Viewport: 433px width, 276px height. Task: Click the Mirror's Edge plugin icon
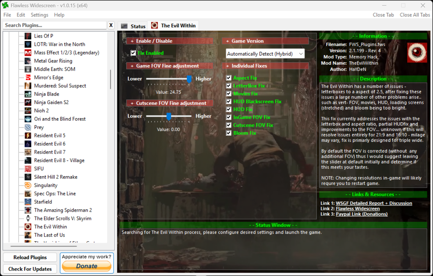click(28, 77)
